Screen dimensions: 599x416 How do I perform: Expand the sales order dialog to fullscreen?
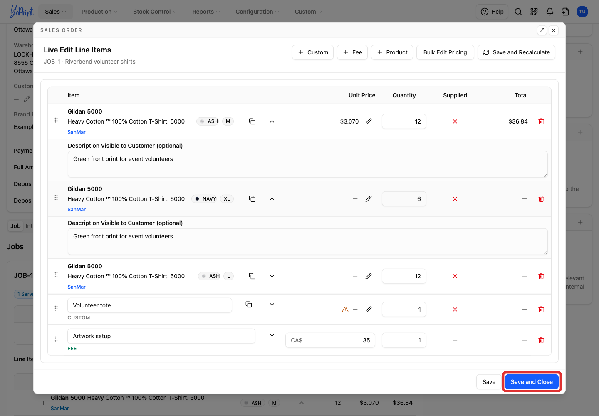click(x=542, y=30)
